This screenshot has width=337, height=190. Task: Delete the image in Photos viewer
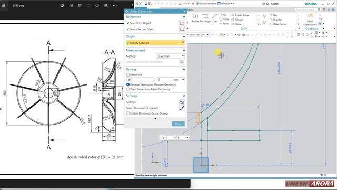point(80,6)
